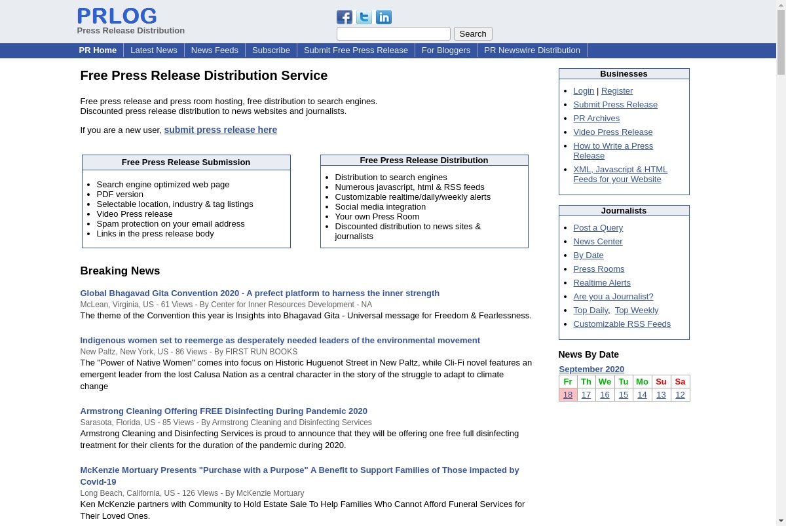
Task: Click the vertical scrollbar thumb
Action: (x=781, y=42)
